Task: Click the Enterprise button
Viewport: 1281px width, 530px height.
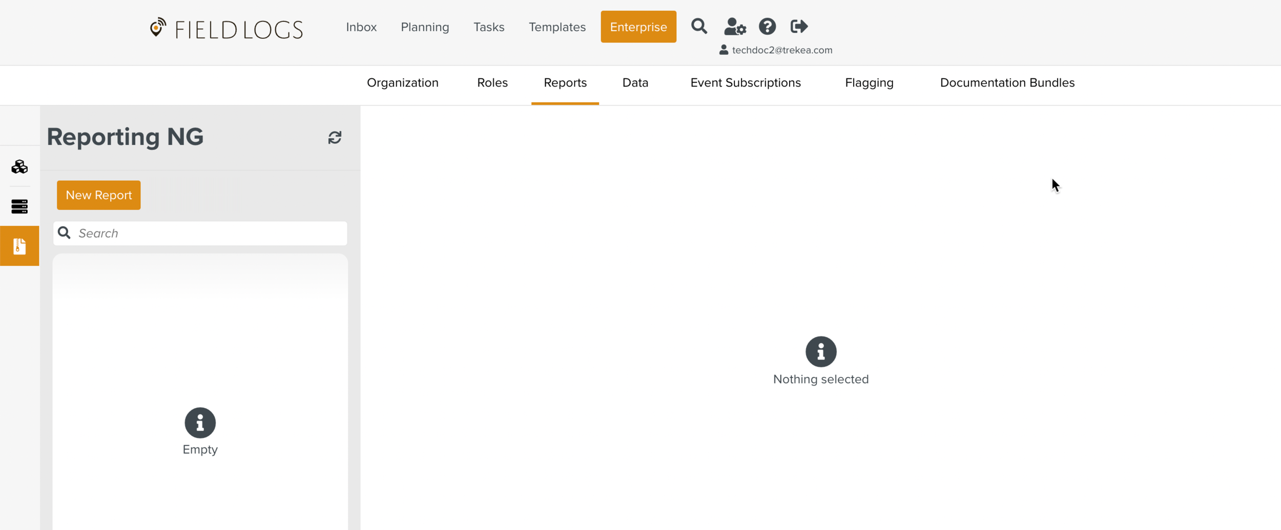Action: 638,27
